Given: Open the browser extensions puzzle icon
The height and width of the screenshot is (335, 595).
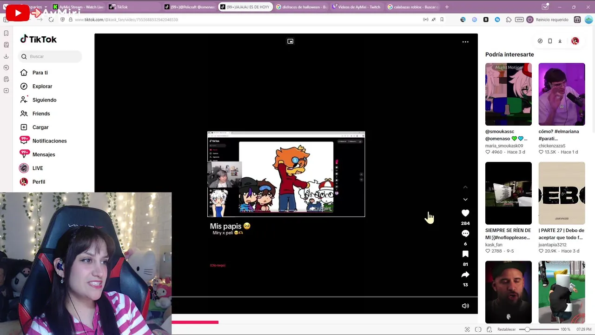Looking at the screenshot, I should [x=509, y=20].
